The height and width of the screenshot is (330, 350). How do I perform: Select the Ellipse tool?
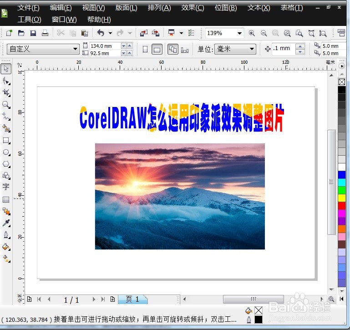pyautogui.click(x=6, y=152)
